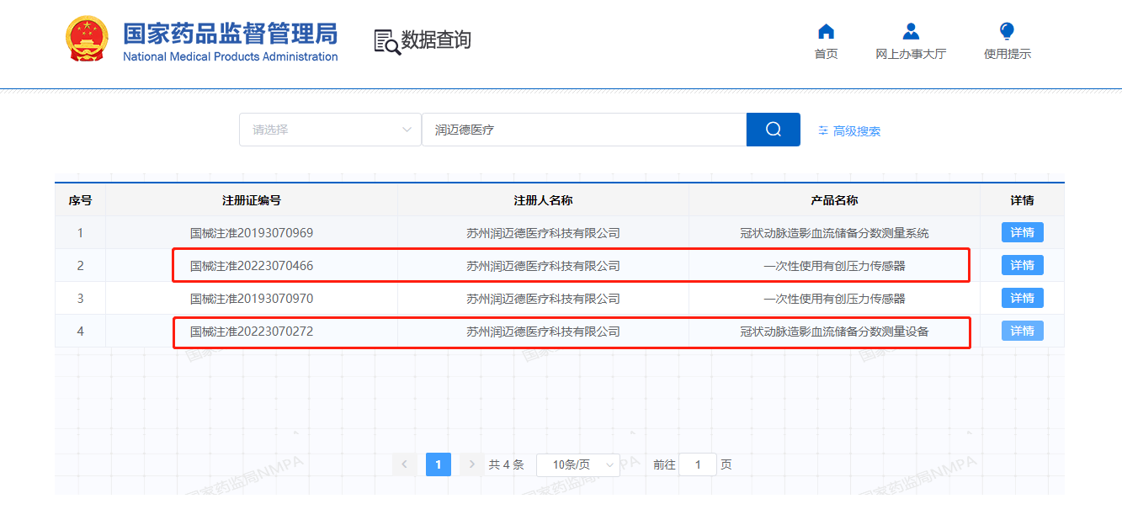The image size is (1122, 520).
Task: Click product name in row 国械注准20193070970
Action: [834, 299]
